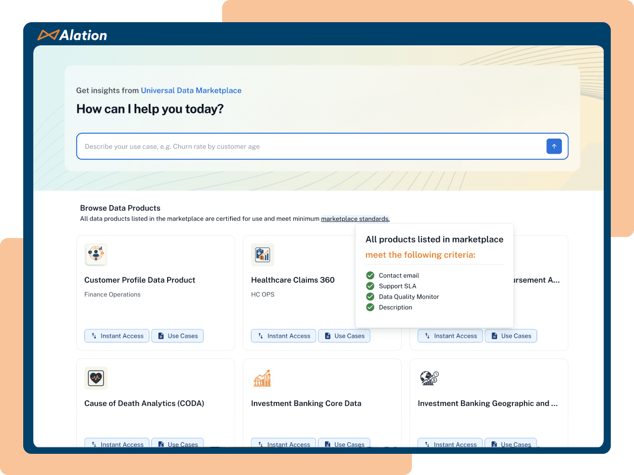Click the Customer Profile Data Product icon
Viewport: 634px width, 475px height.
pos(96,255)
